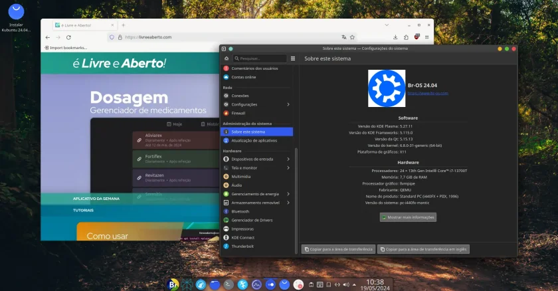Open 'APLICATIVO DA SEMANA' on the webpage
Screen dimensions: 558x291
click(x=96, y=199)
